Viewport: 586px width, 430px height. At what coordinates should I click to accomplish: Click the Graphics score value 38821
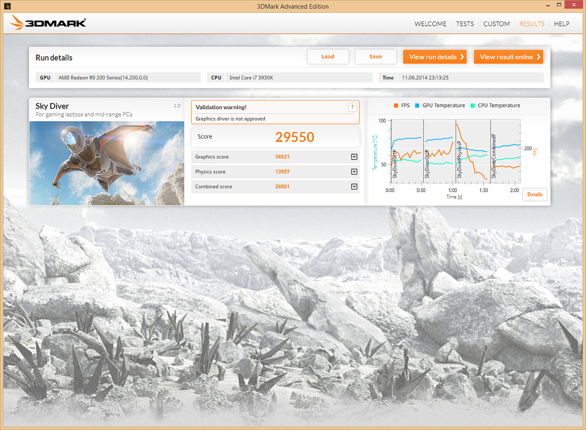point(282,157)
